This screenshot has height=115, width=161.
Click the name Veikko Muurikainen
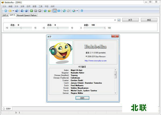80,88
